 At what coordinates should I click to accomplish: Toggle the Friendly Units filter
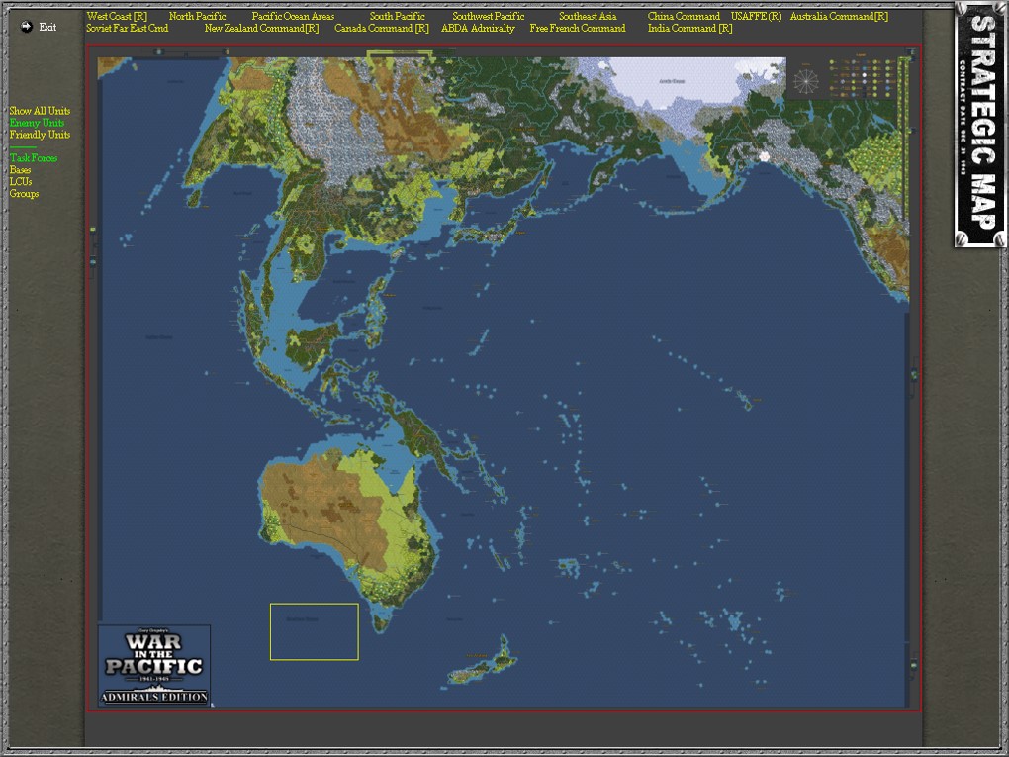click(40, 133)
